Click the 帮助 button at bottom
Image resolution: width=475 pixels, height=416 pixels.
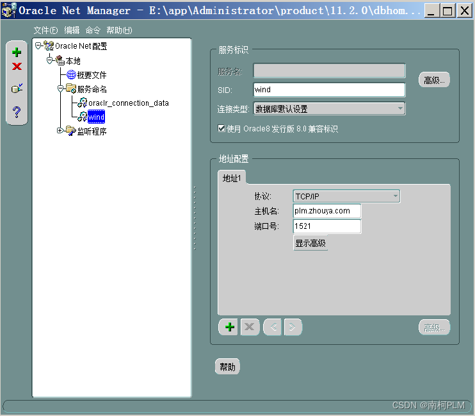[x=227, y=367]
